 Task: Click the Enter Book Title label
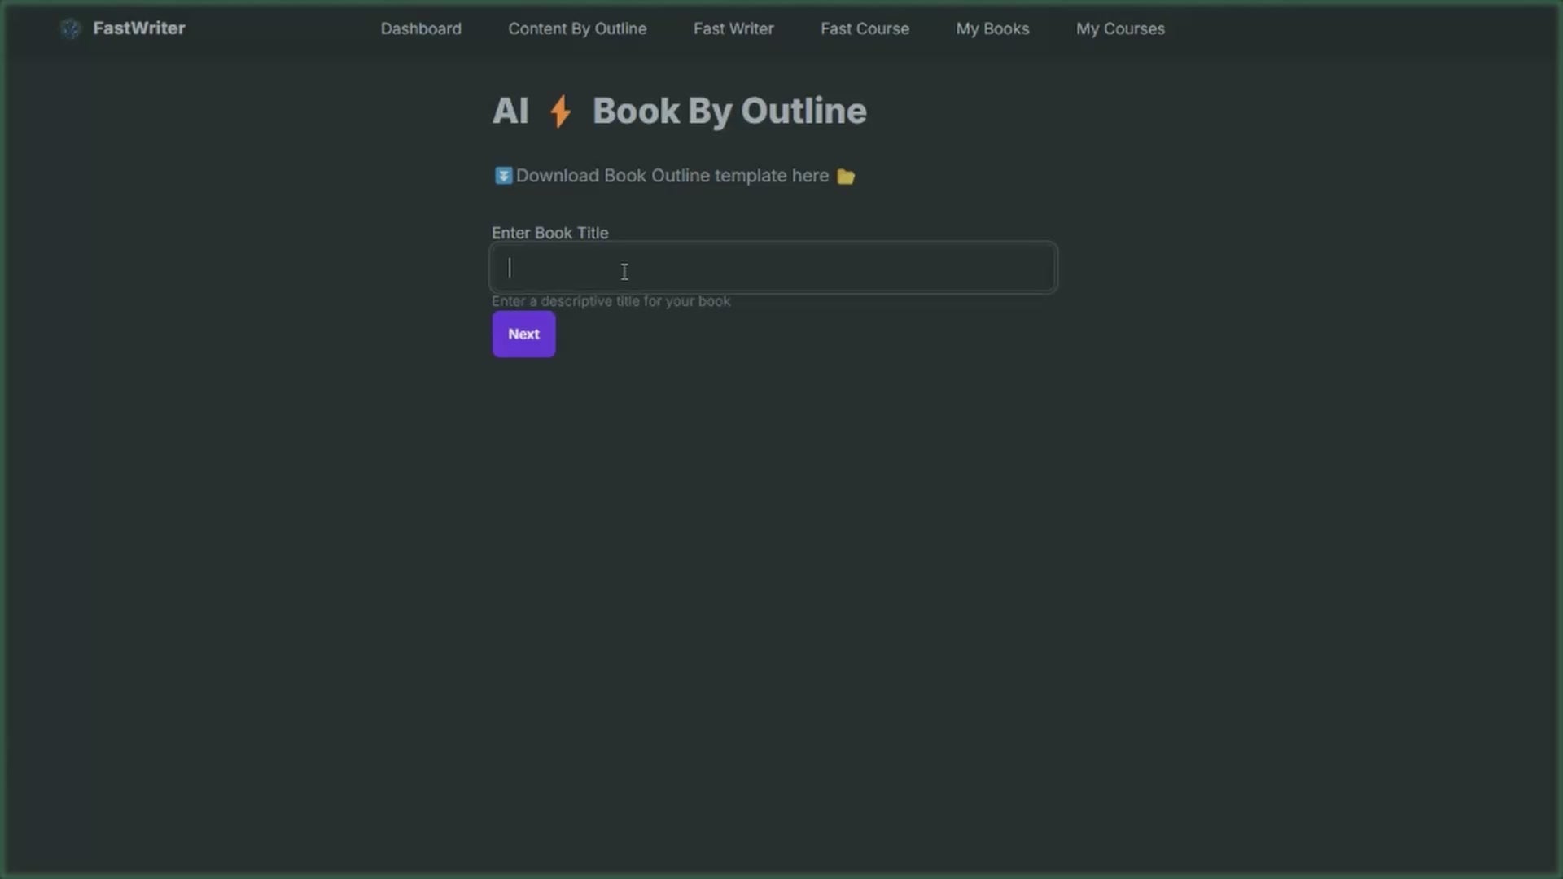549,233
